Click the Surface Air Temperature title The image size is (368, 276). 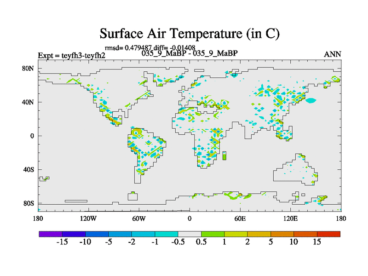pyautogui.click(x=190, y=34)
